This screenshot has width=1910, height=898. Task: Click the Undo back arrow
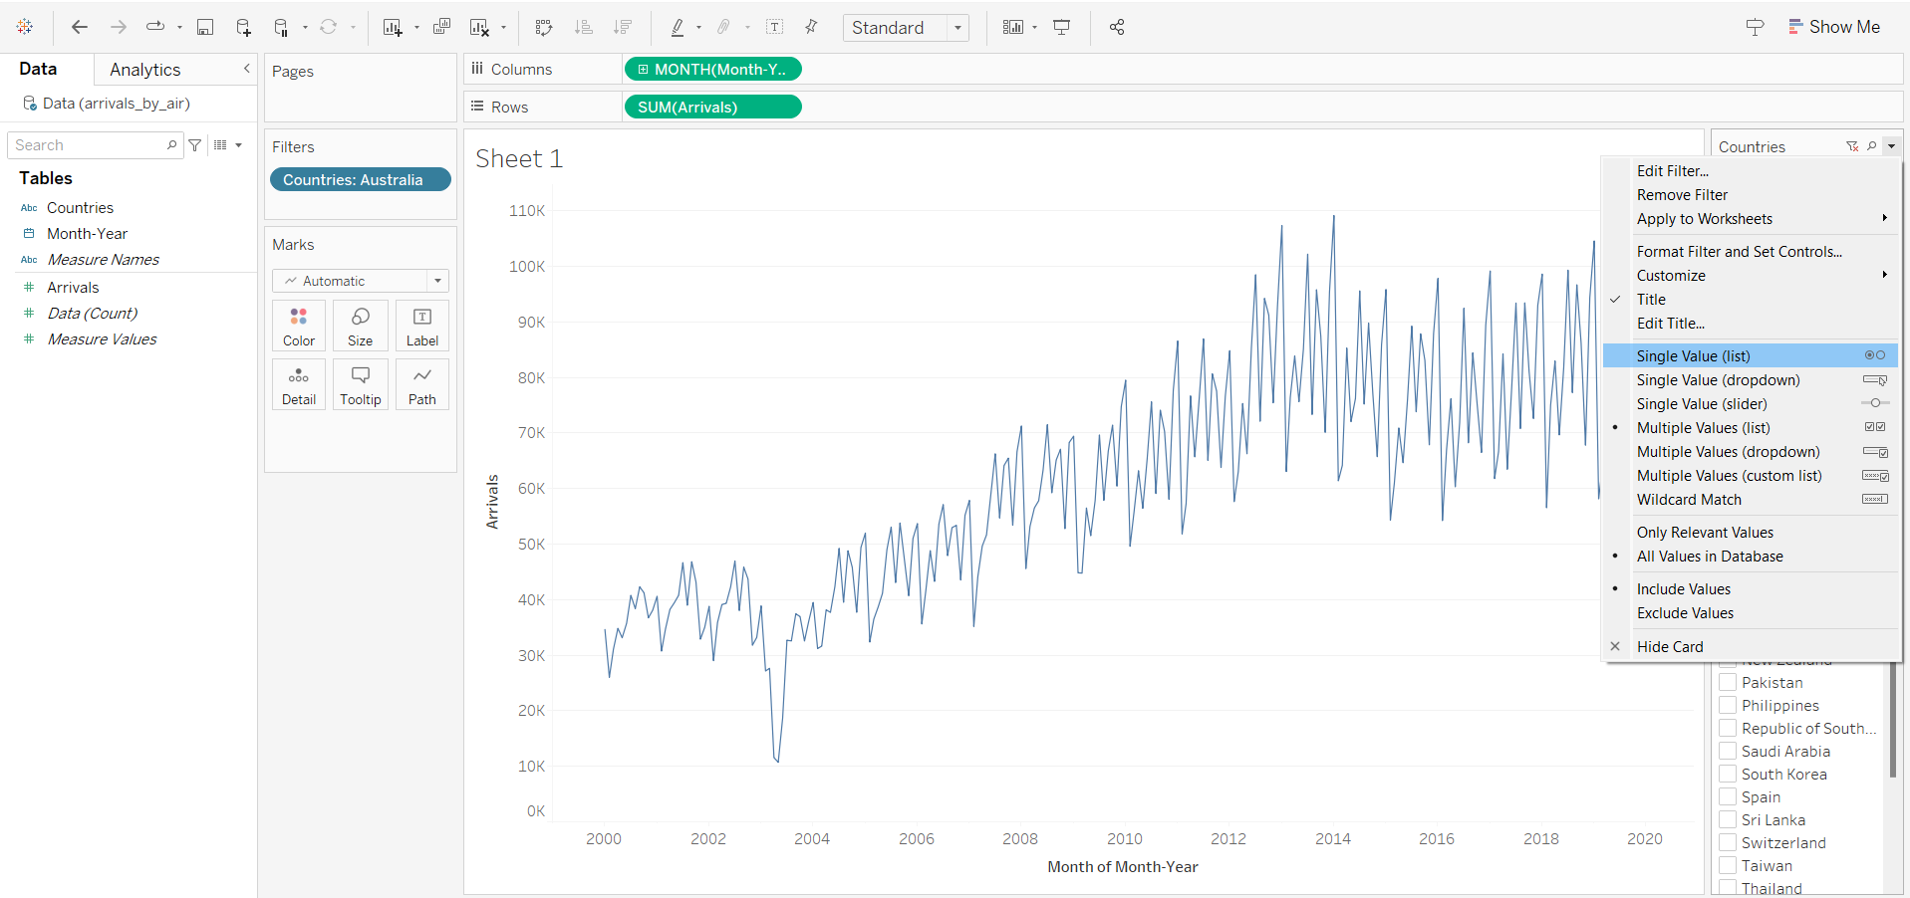[80, 27]
